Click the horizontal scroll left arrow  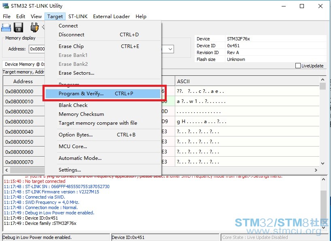pyautogui.click(x=6, y=170)
